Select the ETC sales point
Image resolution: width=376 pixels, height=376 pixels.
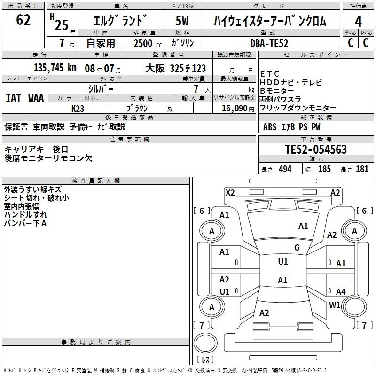pyautogui.click(x=270, y=74)
